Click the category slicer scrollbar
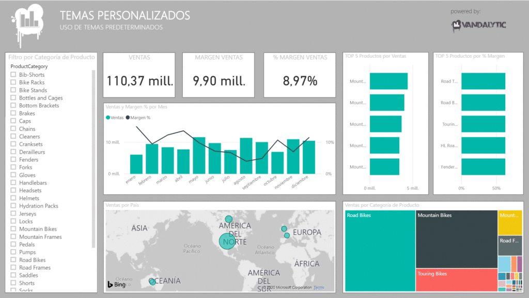The image size is (529, 298). click(x=94, y=159)
